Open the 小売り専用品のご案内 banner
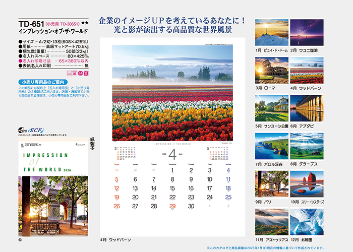 click(x=41, y=82)
